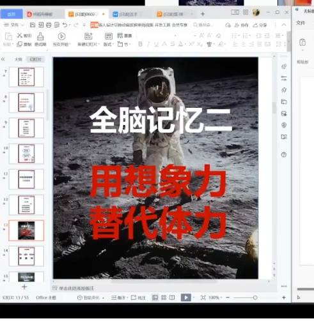Click the top icon in right sidebar

click(x=284, y=66)
